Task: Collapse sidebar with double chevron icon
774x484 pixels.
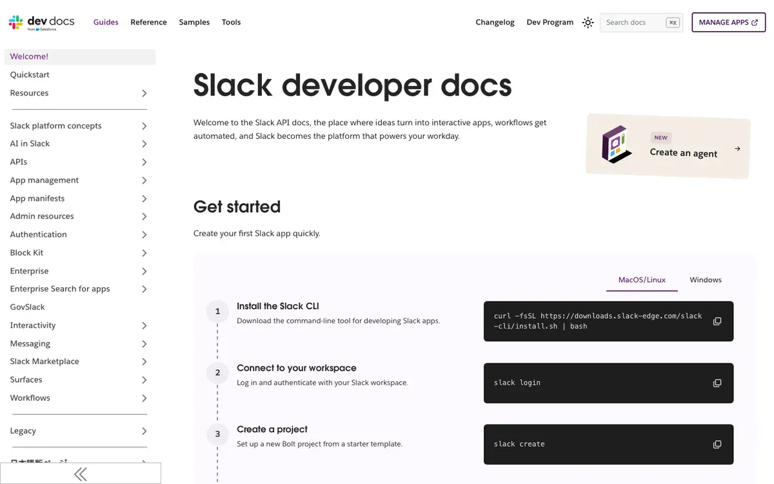Action: pyautogui.click(x=81, y=474)
